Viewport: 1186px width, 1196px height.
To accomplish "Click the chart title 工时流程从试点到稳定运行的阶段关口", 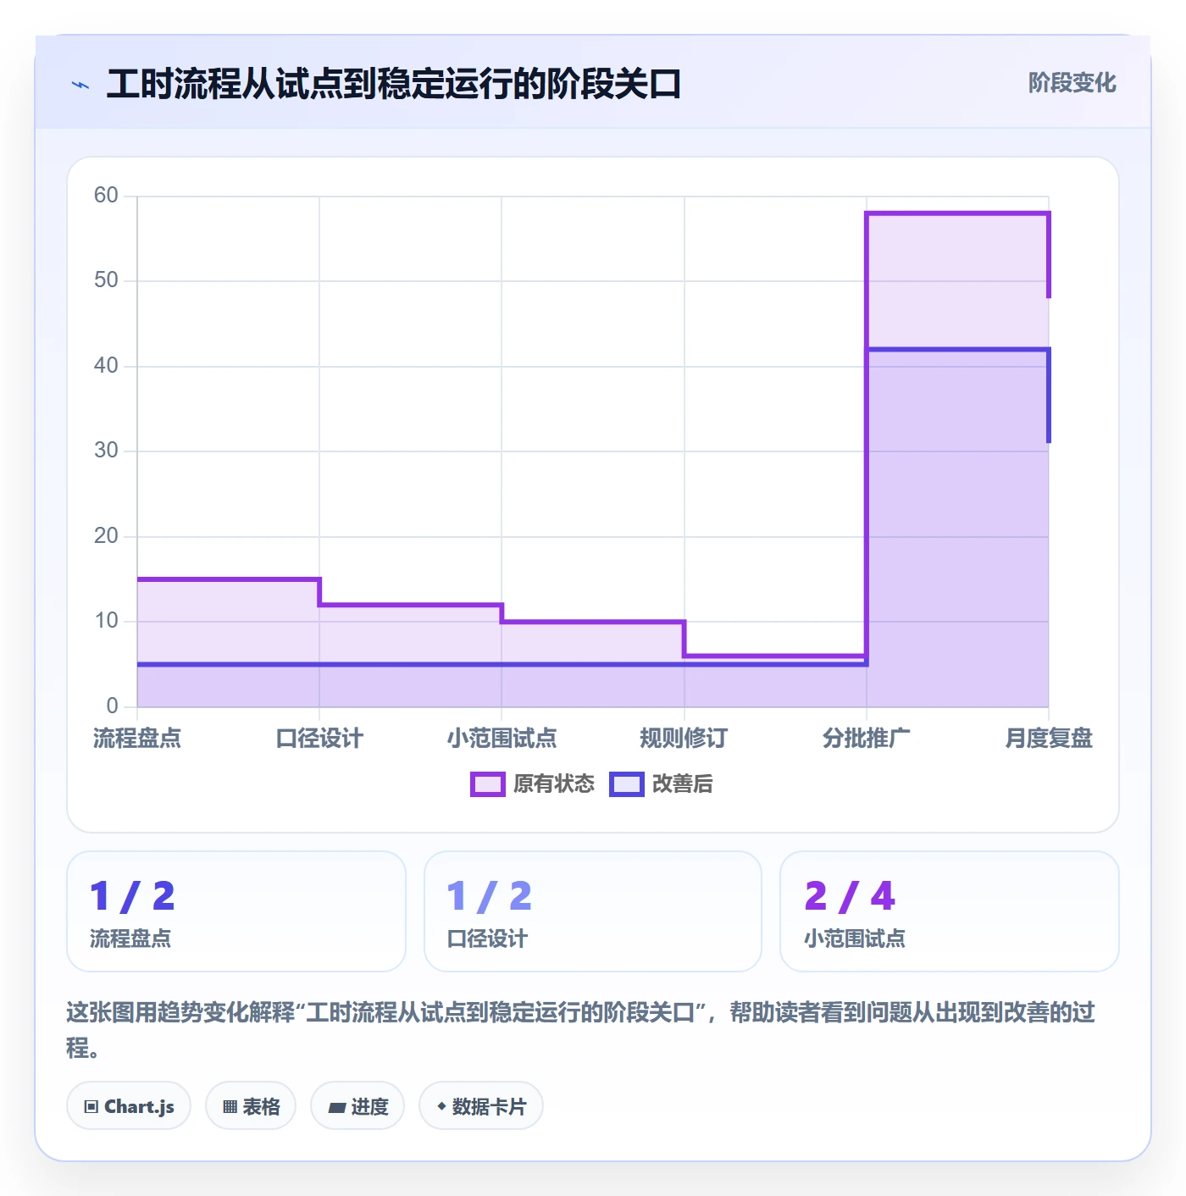I will 394,84.
